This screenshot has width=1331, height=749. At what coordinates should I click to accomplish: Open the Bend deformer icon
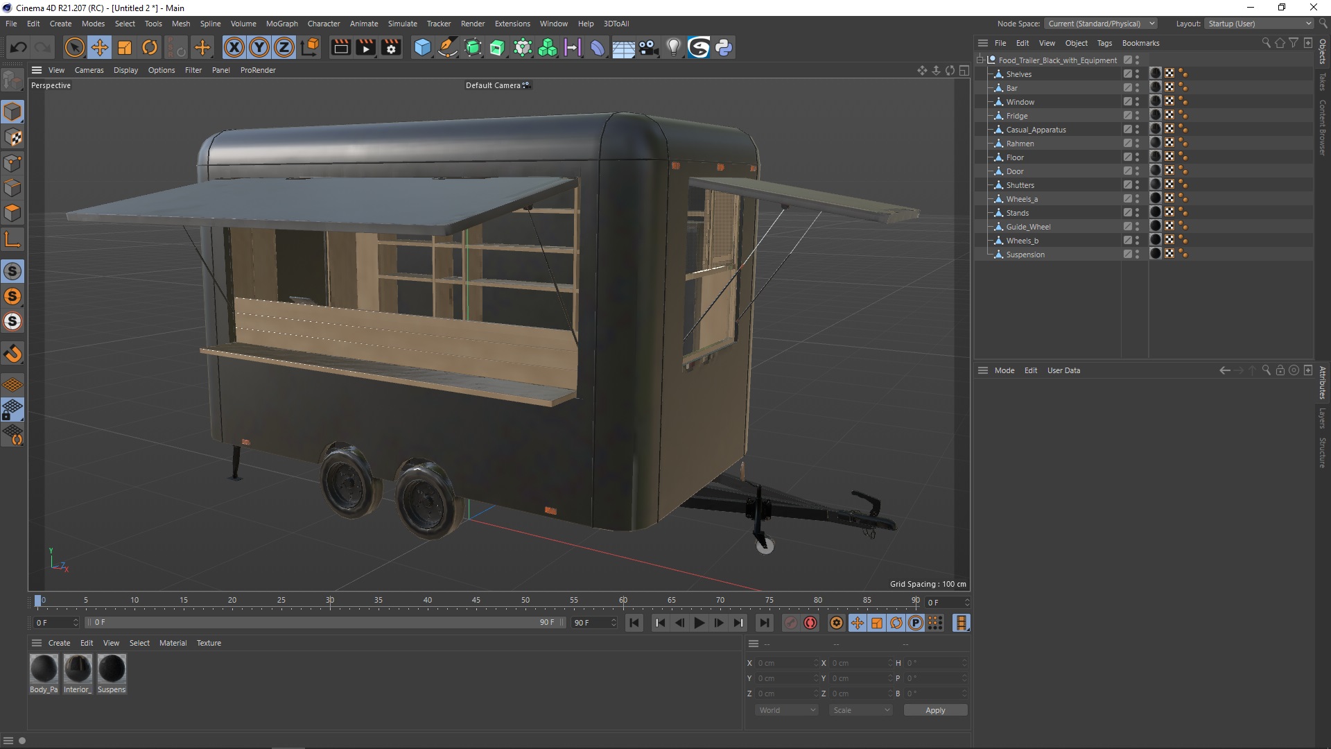click(598, 47)
